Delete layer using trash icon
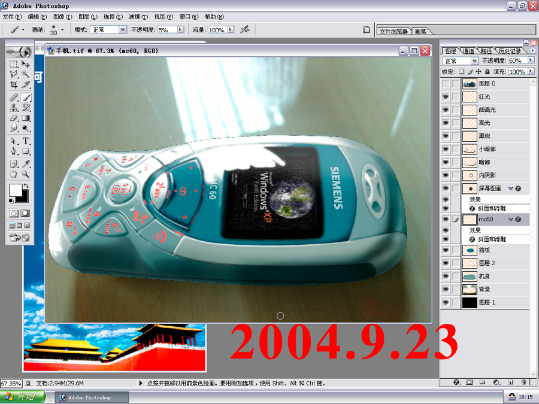The height and width of the screenshot is (404, 539). pos(523,382)
